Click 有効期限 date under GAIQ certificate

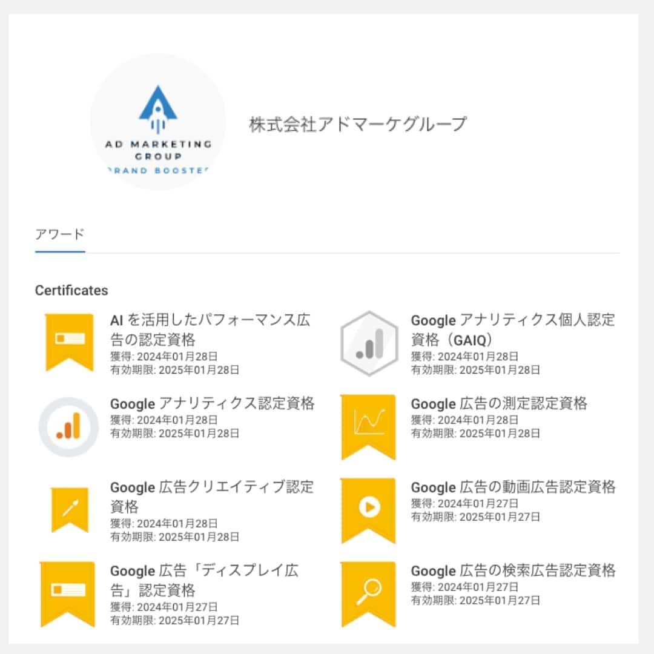pos(475,370)
